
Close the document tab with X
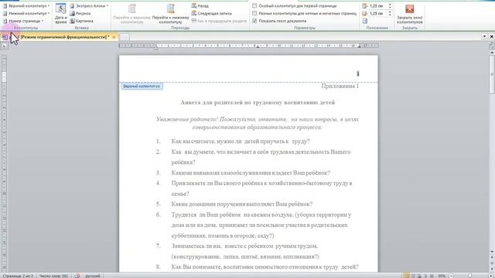(114, 37)
